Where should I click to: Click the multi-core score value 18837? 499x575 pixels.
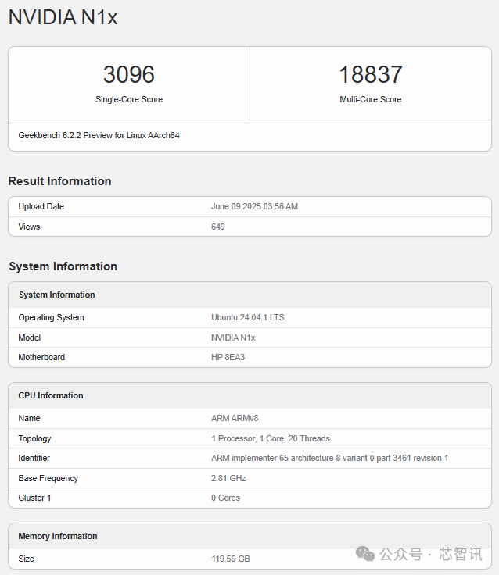click(371, 75)
